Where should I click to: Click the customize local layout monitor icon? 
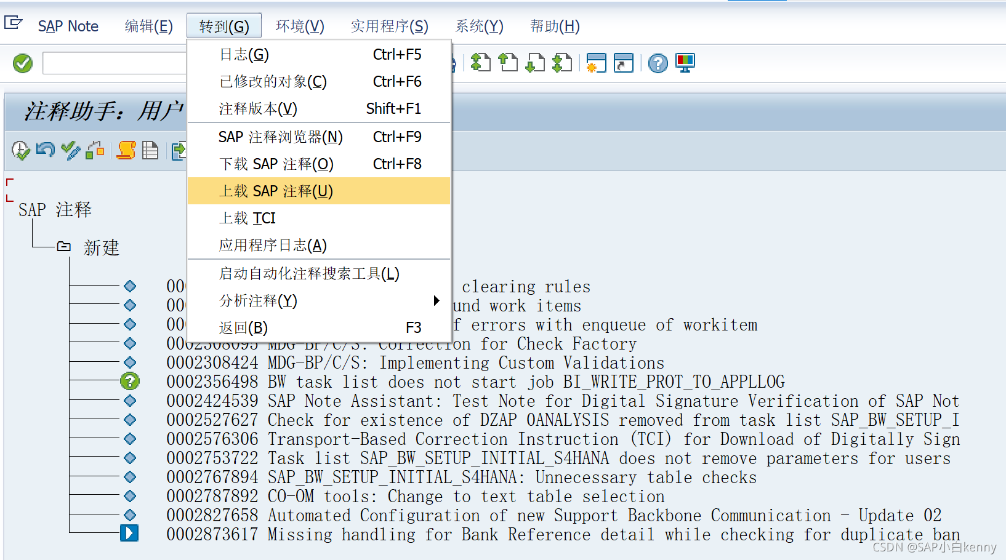point(685,63)
